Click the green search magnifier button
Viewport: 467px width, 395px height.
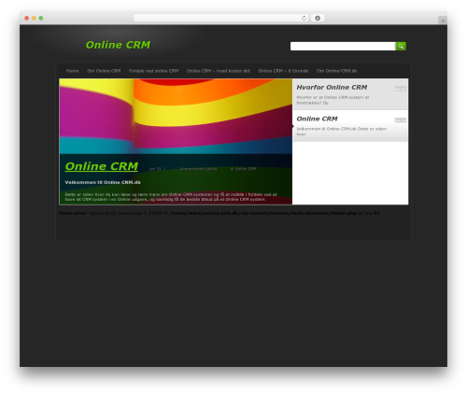(x=401, y=46)
